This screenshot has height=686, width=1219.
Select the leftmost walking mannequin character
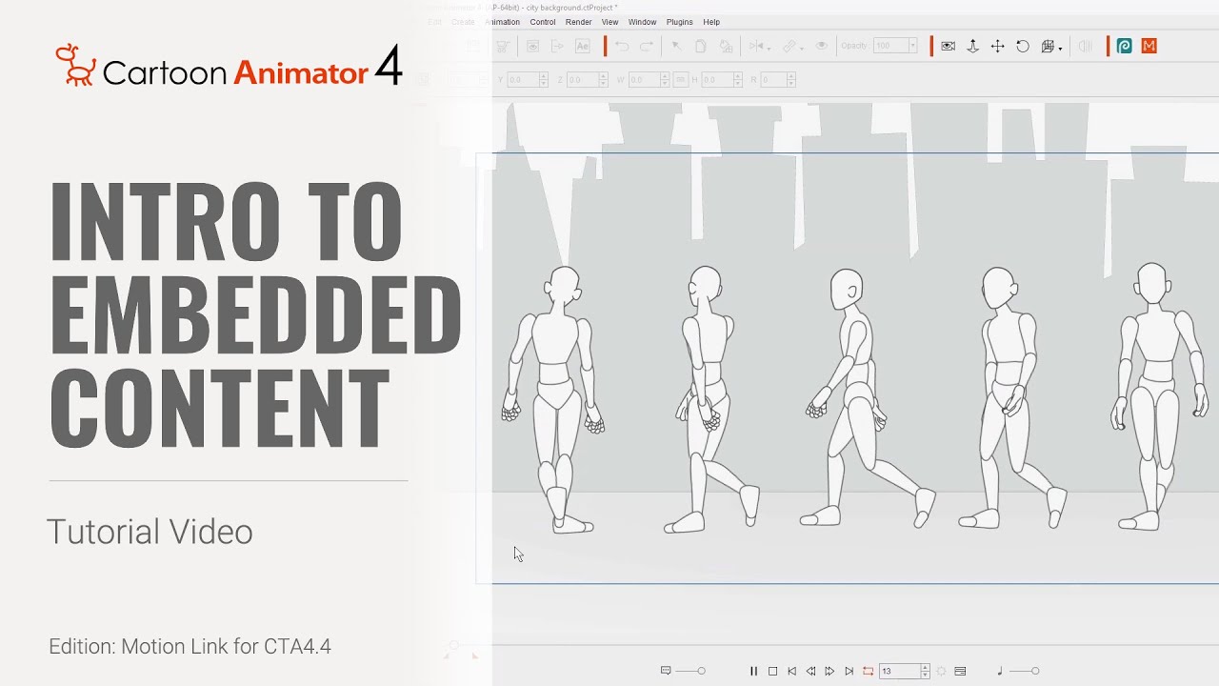point(555,398)
